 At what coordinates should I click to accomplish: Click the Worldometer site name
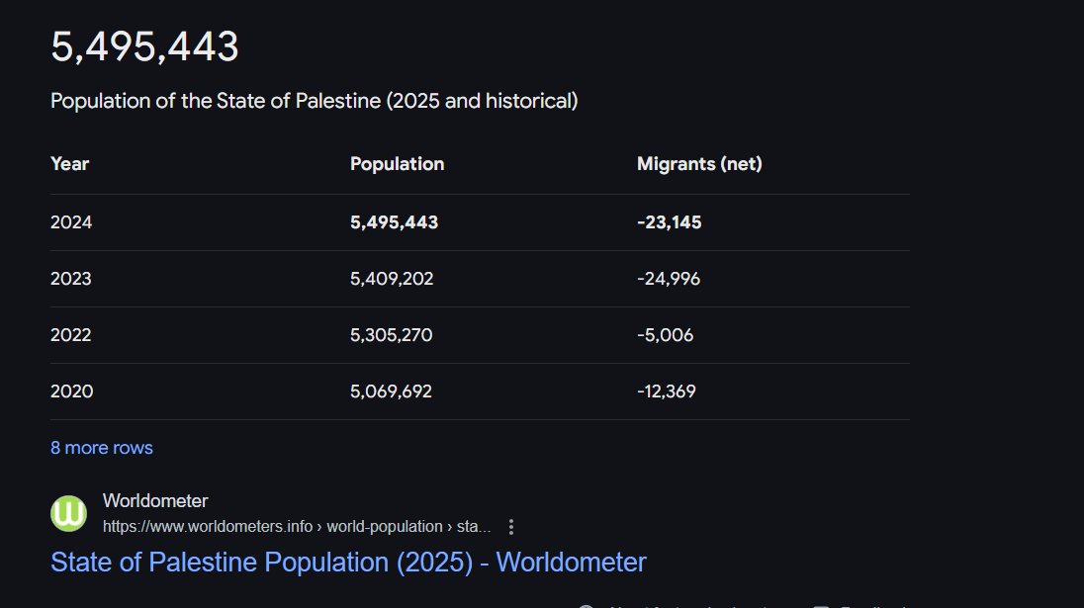coord(155,501)
